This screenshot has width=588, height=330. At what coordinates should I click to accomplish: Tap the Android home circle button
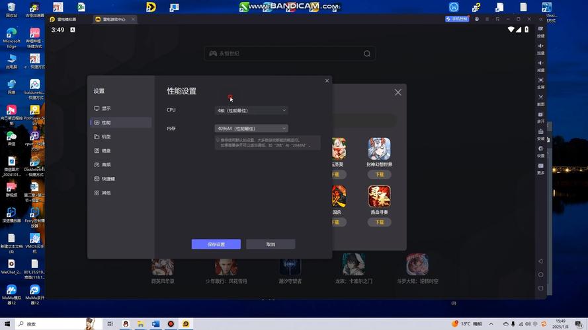coord(541,275)
